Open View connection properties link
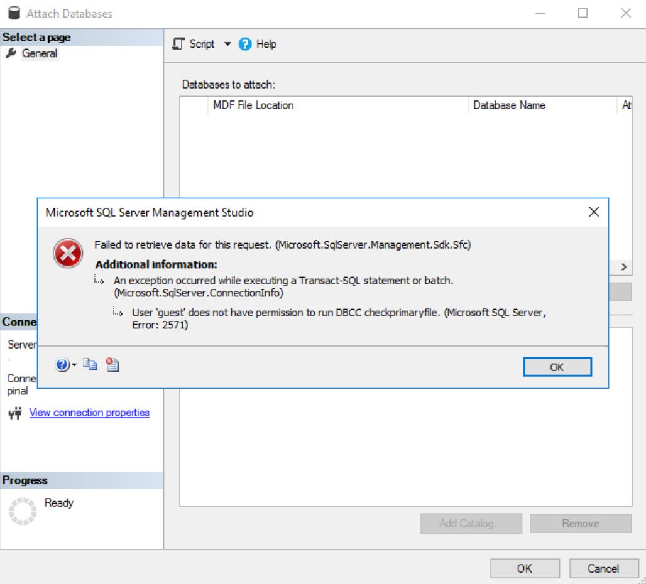 coord(89,413)
